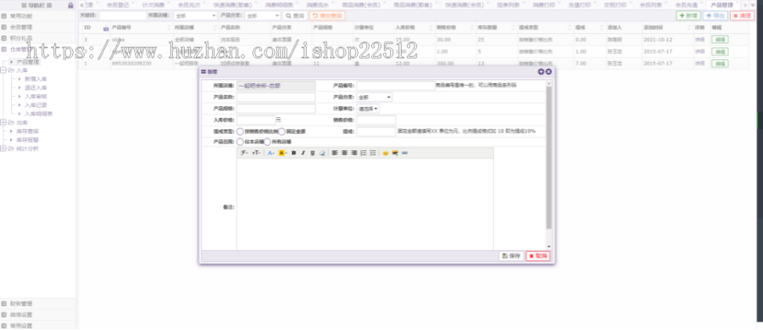This screenshot has width=763, height=330.
Task: Click the 清空查询 reset button
Action: (327, 15)
